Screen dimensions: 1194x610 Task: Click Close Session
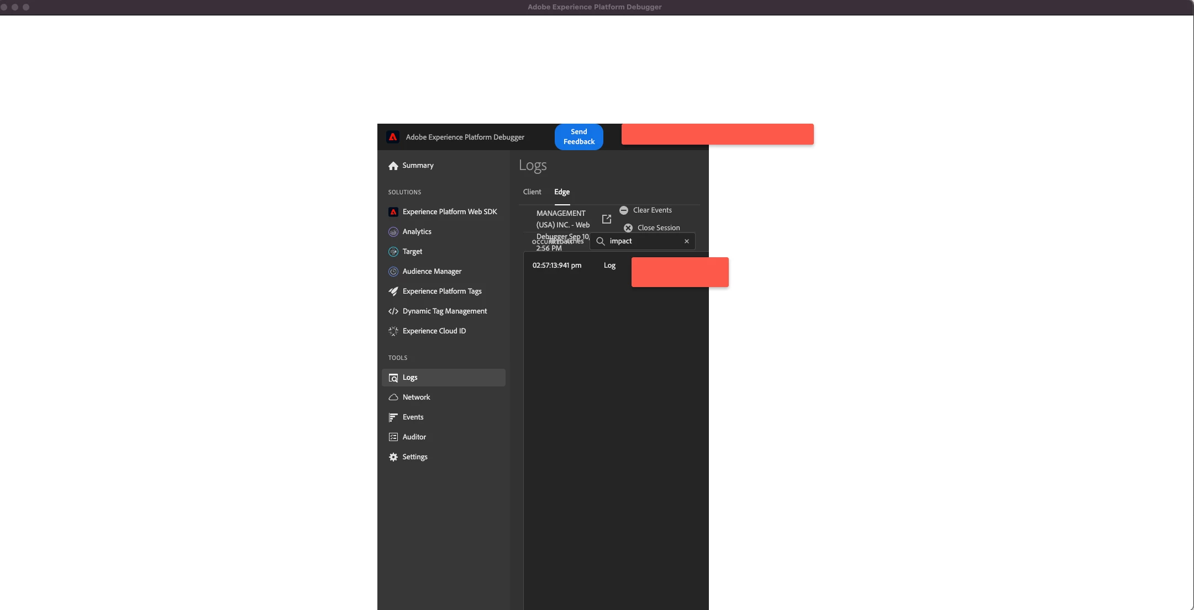coord(652,228)
